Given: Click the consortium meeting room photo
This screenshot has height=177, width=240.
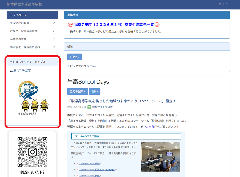Looking at the screenshot, I should 160,157.
